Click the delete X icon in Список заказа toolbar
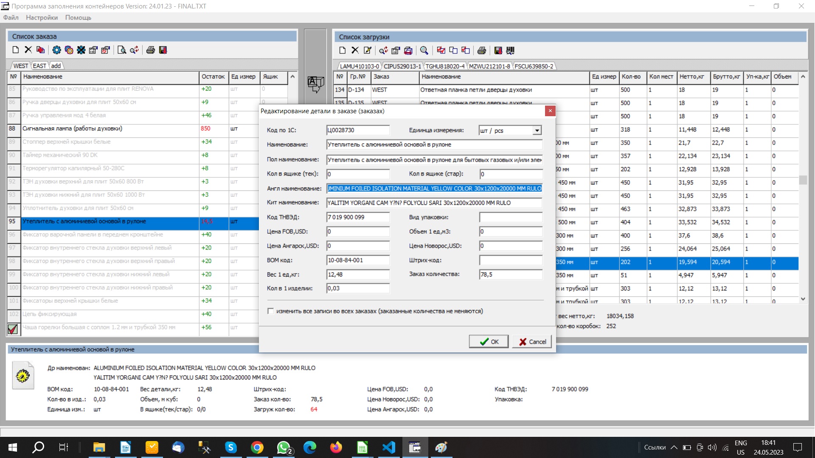 point(28,50)
